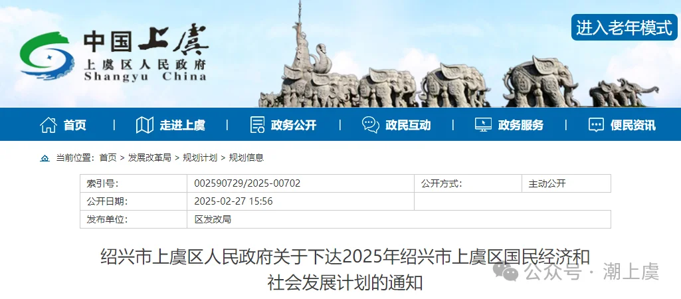681x299 pixels.
Task: Click the map icon beside 走进上虞
Action: 145,125
